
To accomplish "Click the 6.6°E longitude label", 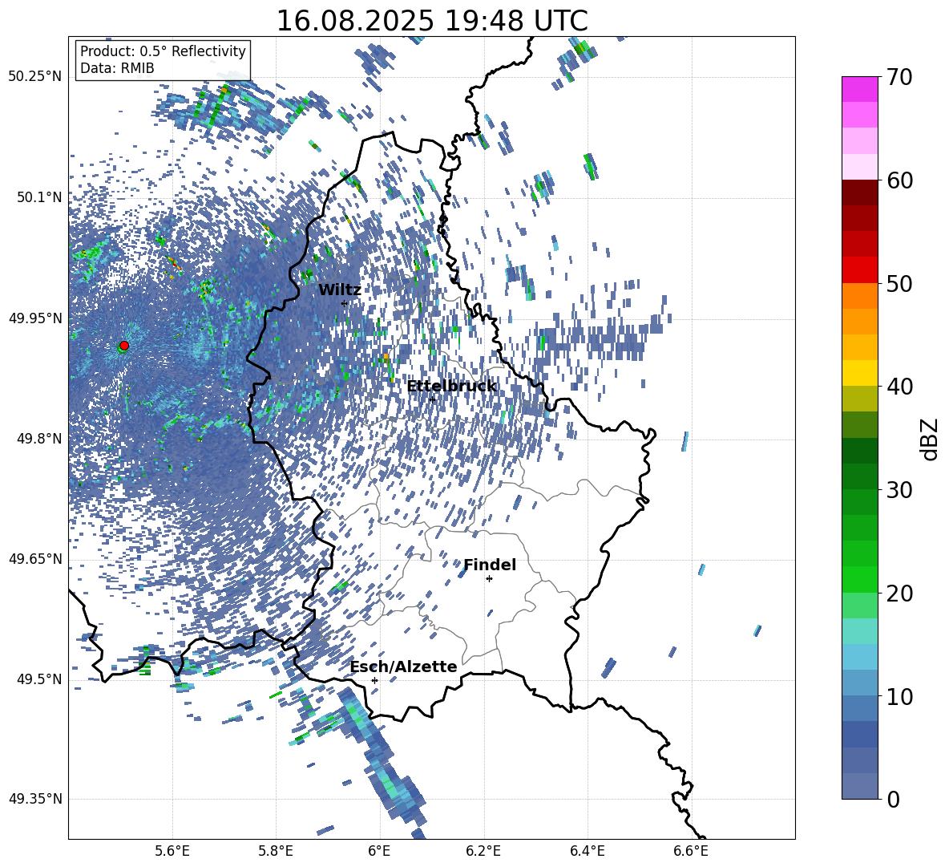I will (691, 851).
